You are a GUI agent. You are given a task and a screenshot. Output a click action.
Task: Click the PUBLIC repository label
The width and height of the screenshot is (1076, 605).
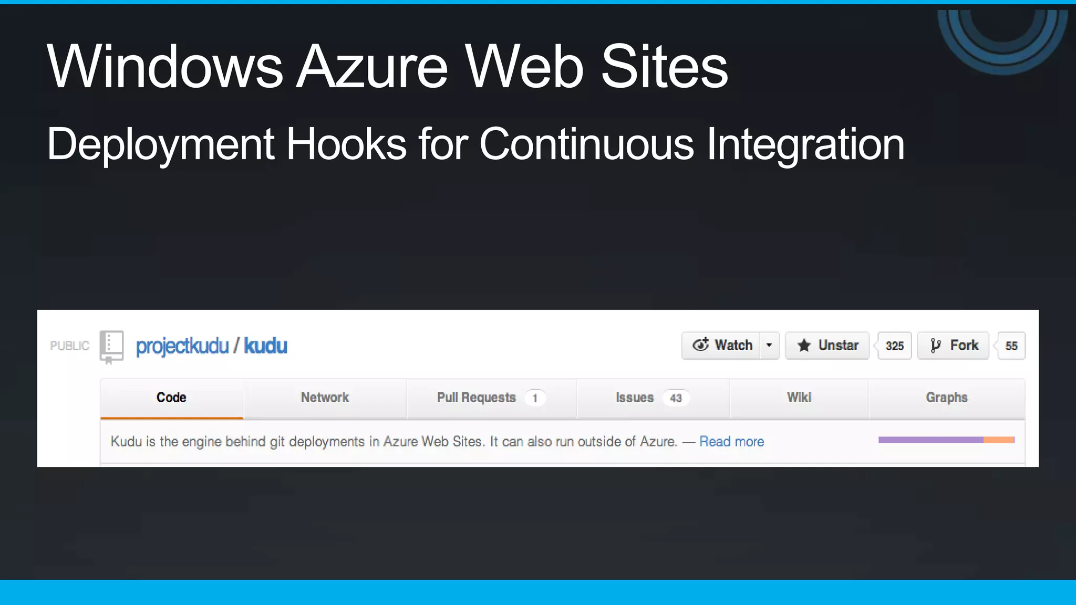point(70,346)
